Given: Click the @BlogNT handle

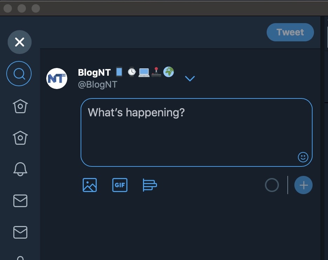Looking at the screenshot, I should pos(97,84).
